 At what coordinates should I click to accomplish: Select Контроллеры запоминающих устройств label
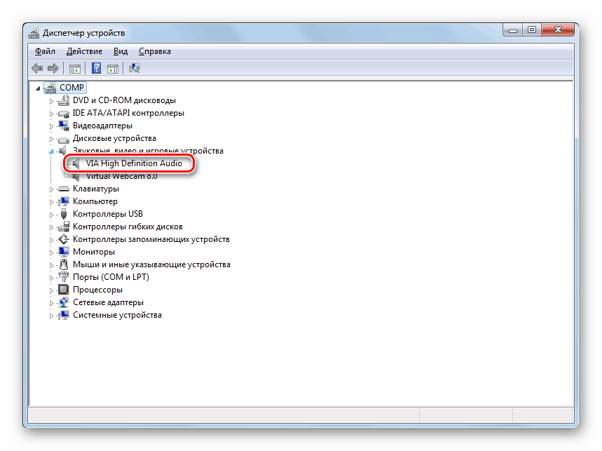(151, 239)
